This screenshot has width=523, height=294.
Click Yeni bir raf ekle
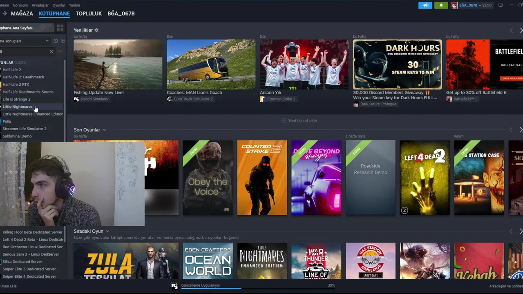299,121
